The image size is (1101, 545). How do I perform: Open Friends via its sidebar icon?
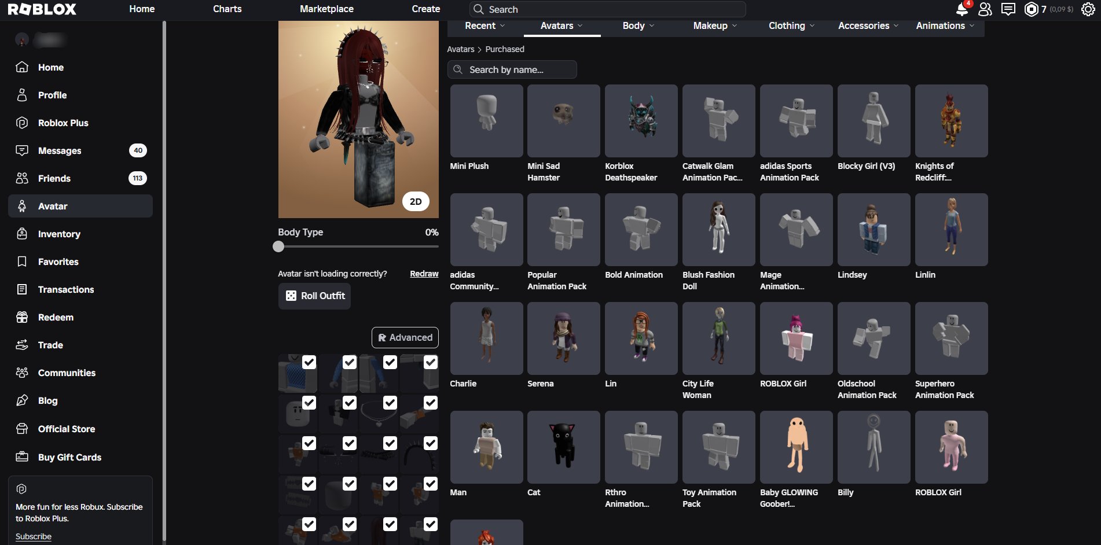(x=22, y=178)
